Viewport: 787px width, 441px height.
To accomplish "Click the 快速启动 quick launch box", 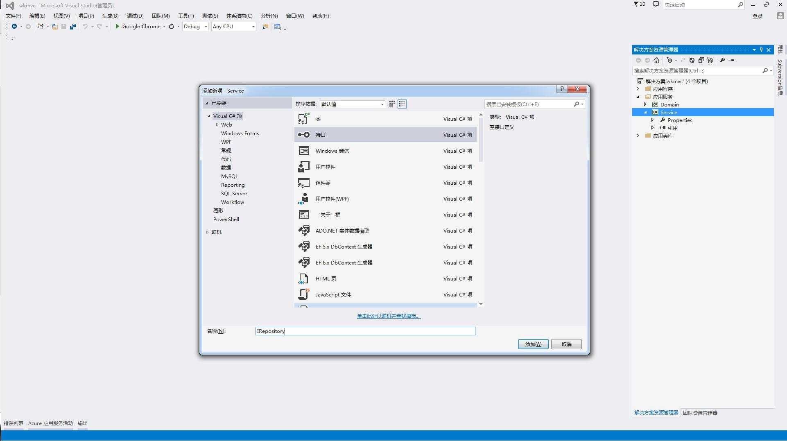I will pyautogui.click(x=703, y=5).
